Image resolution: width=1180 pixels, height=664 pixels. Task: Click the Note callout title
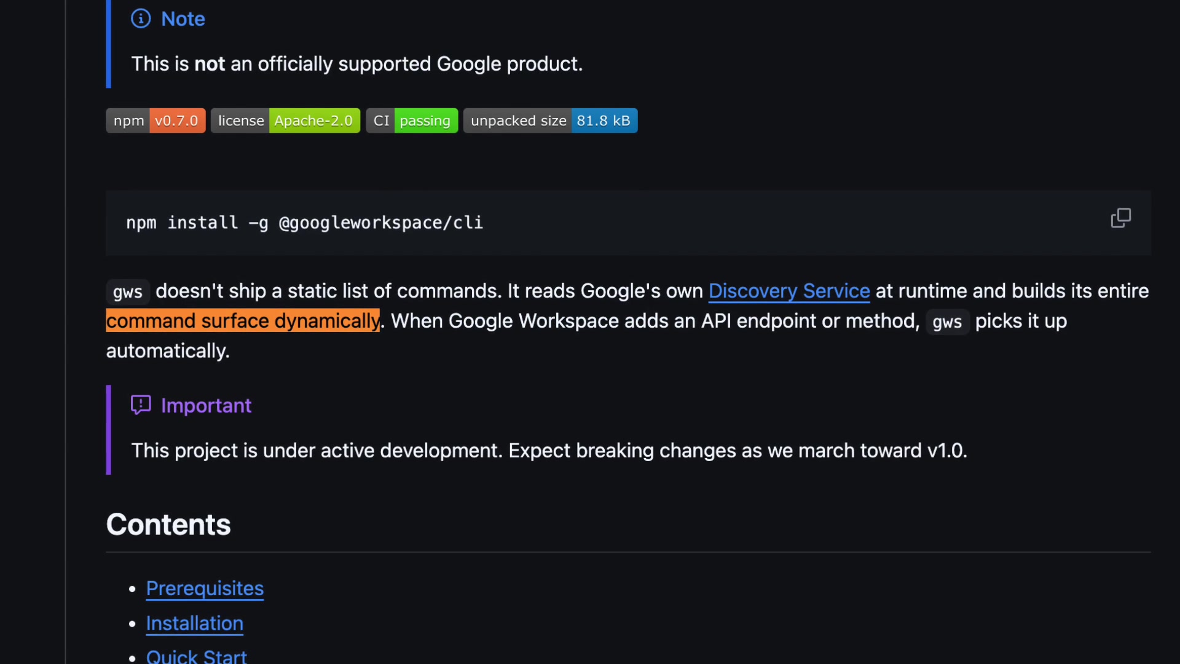(x=183, y=19)
